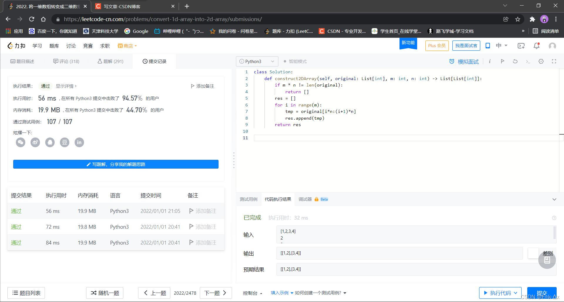Viewport: 564px width, 302px height.
Task: Open mobile app download icon
Action: [x=488, y=46]
